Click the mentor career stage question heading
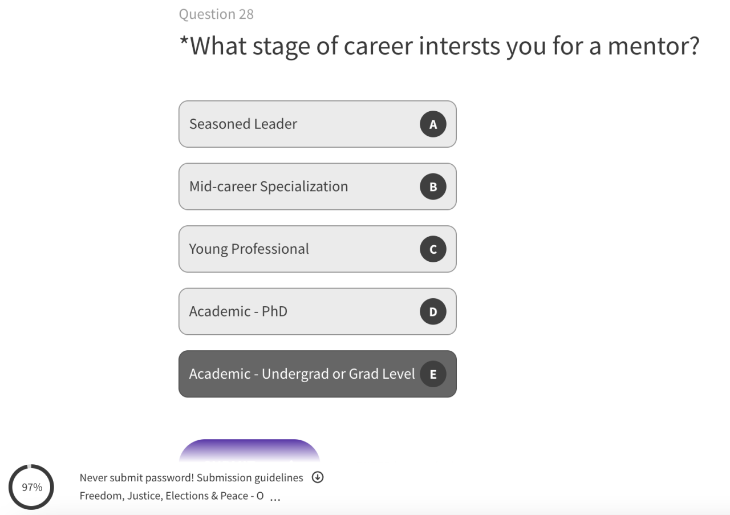Image resolution: width=730 pixels, height=515 pixels. 445,46
